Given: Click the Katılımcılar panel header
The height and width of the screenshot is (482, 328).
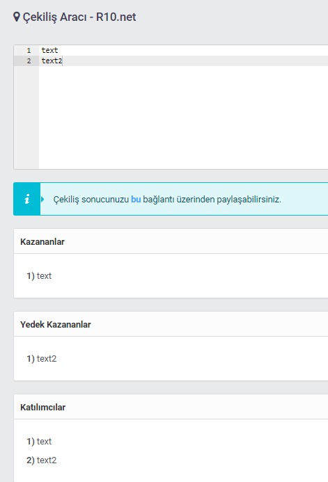Looking at the screenshot, I should pyautogui.click(x=171, y=407).
